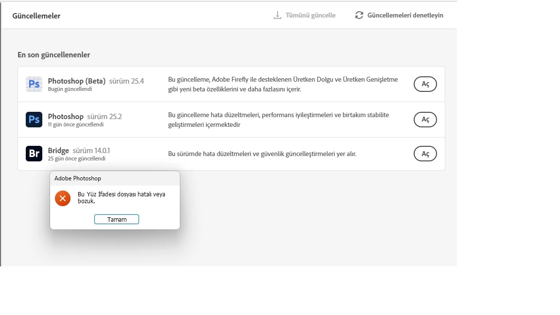The image size is (560, 315).
Task: Click the Photoshop name in the 25.2 row
Action: coord(66,117)
